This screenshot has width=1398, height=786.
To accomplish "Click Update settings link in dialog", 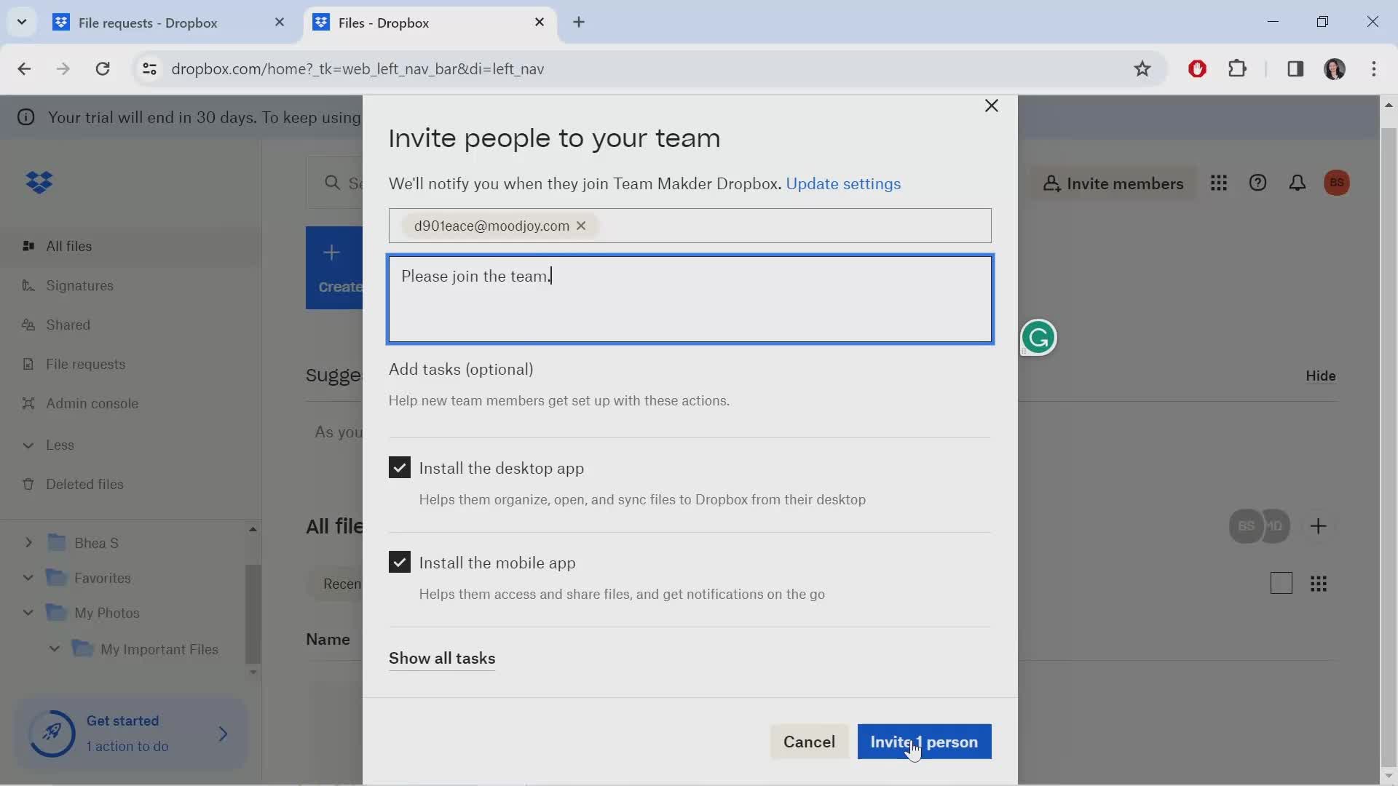I will (843, 183).
